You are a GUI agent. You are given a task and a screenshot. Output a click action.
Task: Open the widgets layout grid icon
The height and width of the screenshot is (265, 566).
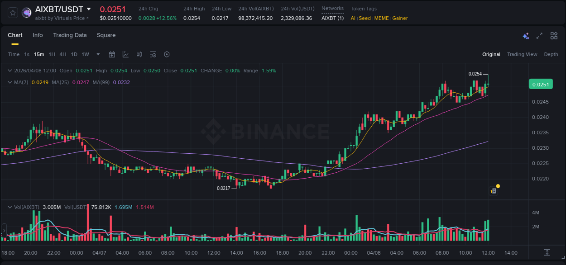(554, 35)
